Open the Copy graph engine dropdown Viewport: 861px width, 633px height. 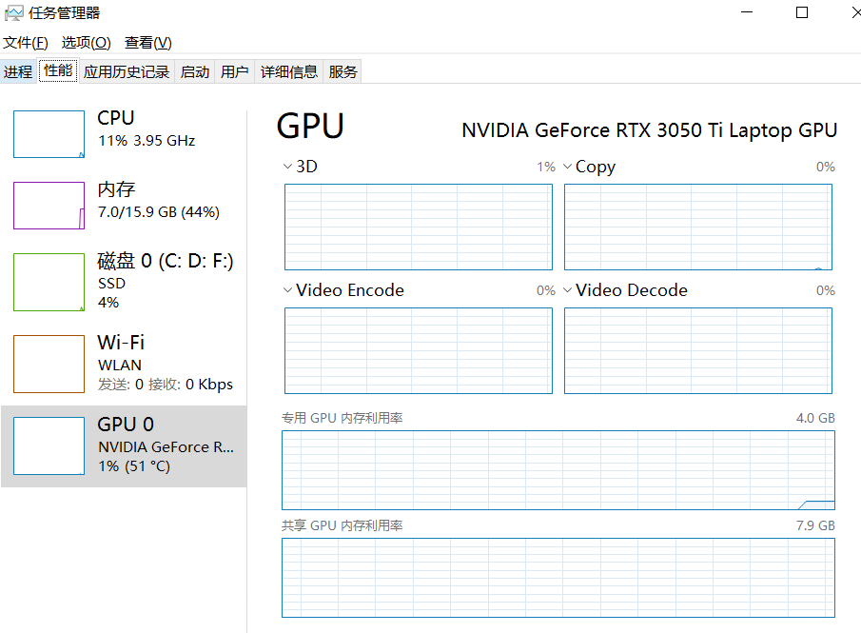click(x=568, y=167)
